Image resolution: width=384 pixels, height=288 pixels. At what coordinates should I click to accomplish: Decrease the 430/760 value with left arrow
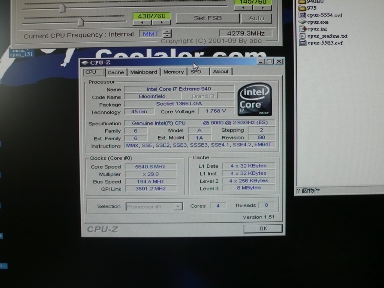(x=142, y=22)
